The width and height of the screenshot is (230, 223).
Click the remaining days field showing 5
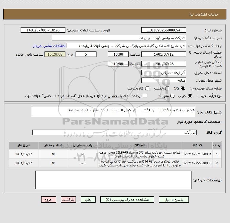point(86,54)
